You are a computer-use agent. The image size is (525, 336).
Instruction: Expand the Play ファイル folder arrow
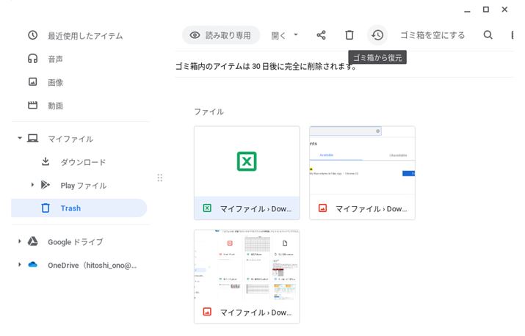(x=33, y=185)
